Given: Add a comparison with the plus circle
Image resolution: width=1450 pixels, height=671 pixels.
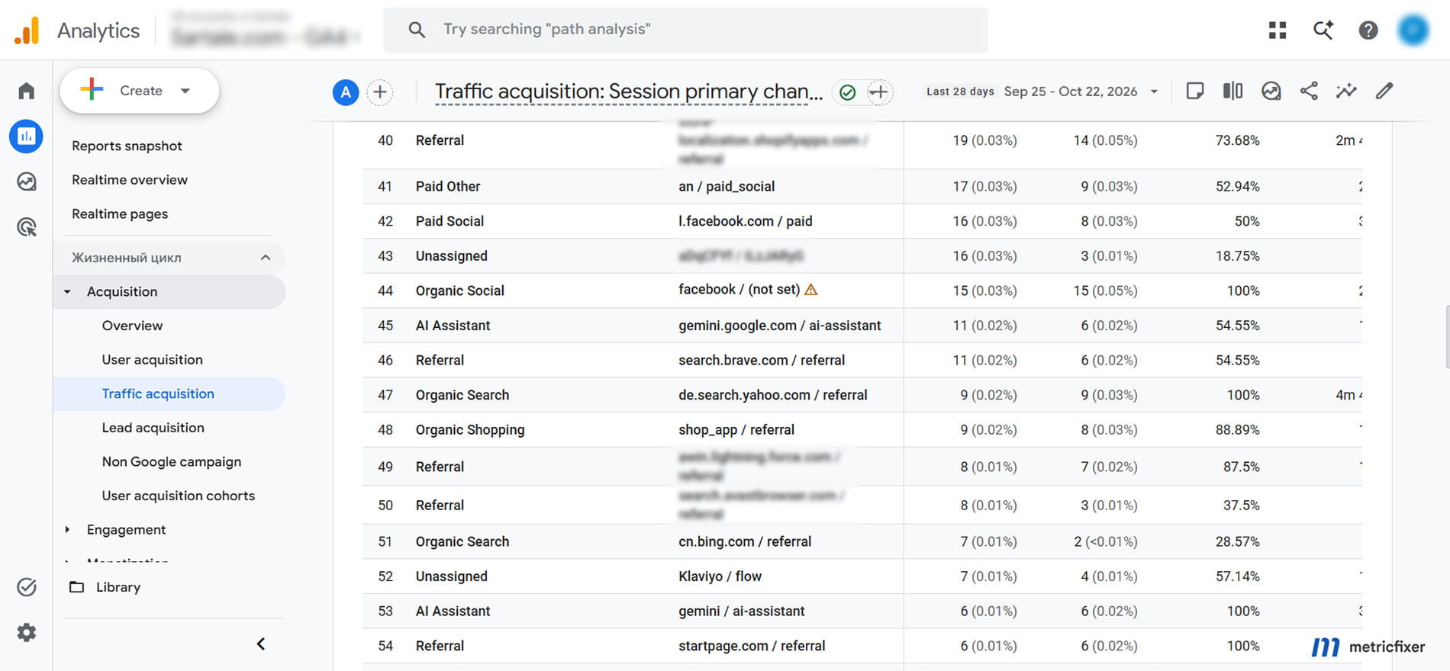Looking at the screenshot, I should point(380,92).
